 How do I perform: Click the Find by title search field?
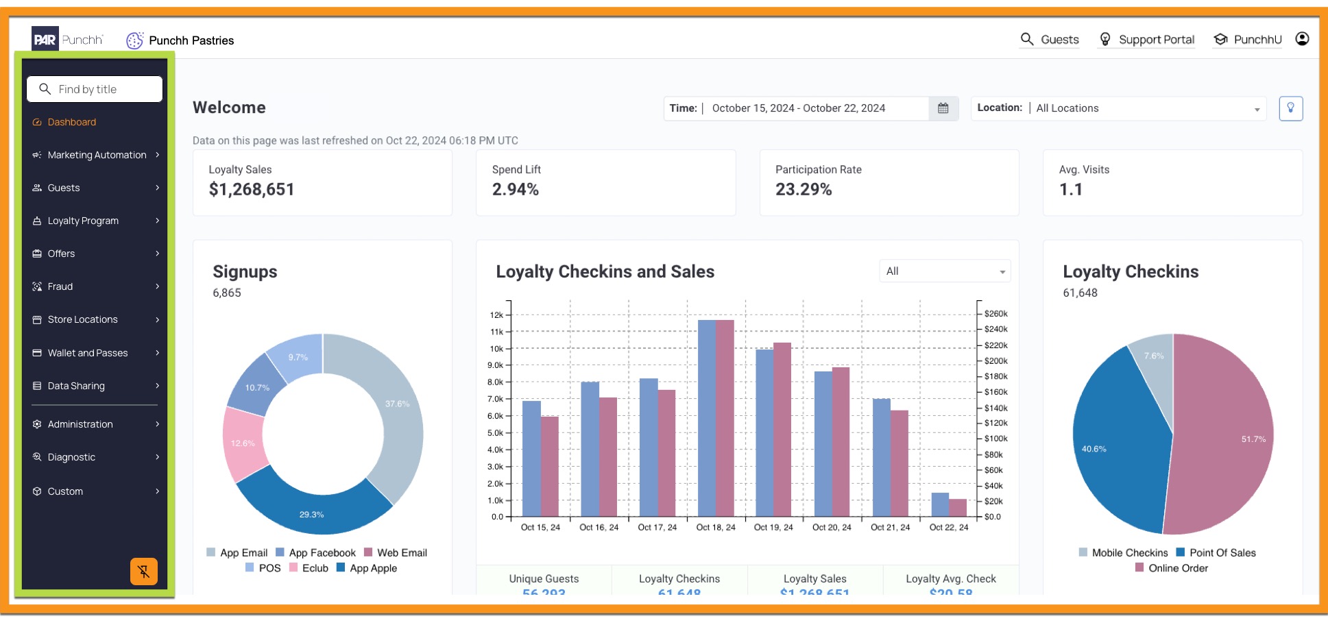pos(95,89)
